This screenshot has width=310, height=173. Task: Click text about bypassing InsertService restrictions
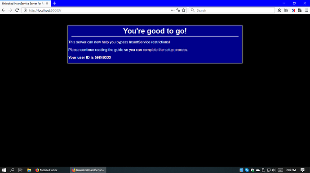click(x=119, y=42)
